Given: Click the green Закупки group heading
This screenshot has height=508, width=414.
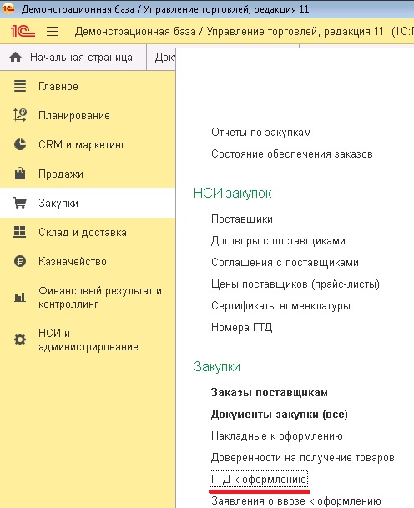Looking at the screenshot, I should tap(217, 367).
